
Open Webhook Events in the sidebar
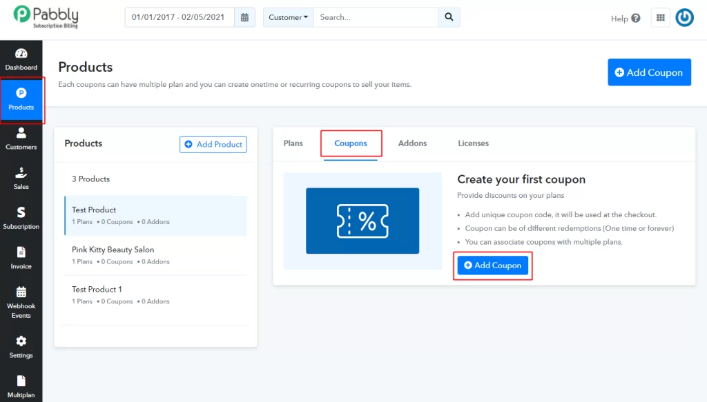click(21, 302)
